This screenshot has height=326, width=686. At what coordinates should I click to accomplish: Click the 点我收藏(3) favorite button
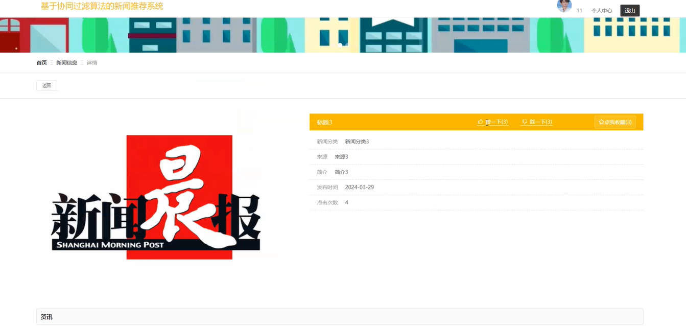point(615,122)
